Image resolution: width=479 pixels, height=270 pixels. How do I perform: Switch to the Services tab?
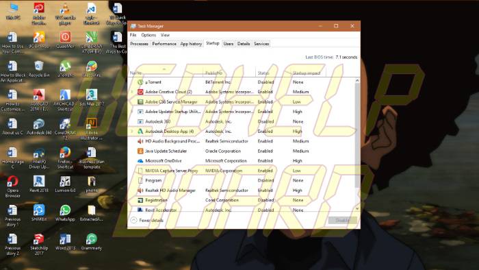(x=261, y=44)
